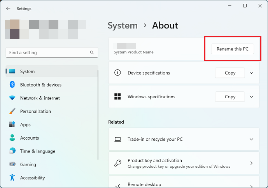Open Bluetooth & devices settings
The height and width of the screenshot is (188, 268).
click(52, 85)
